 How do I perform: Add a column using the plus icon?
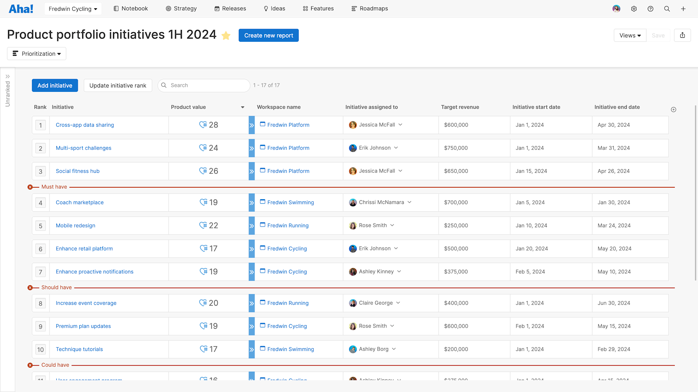(x=674, y=109)
